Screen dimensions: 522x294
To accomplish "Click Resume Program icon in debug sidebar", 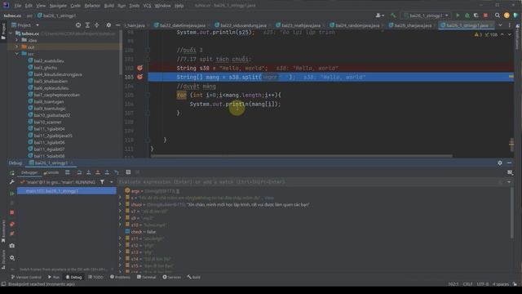I will click(12, 194).
